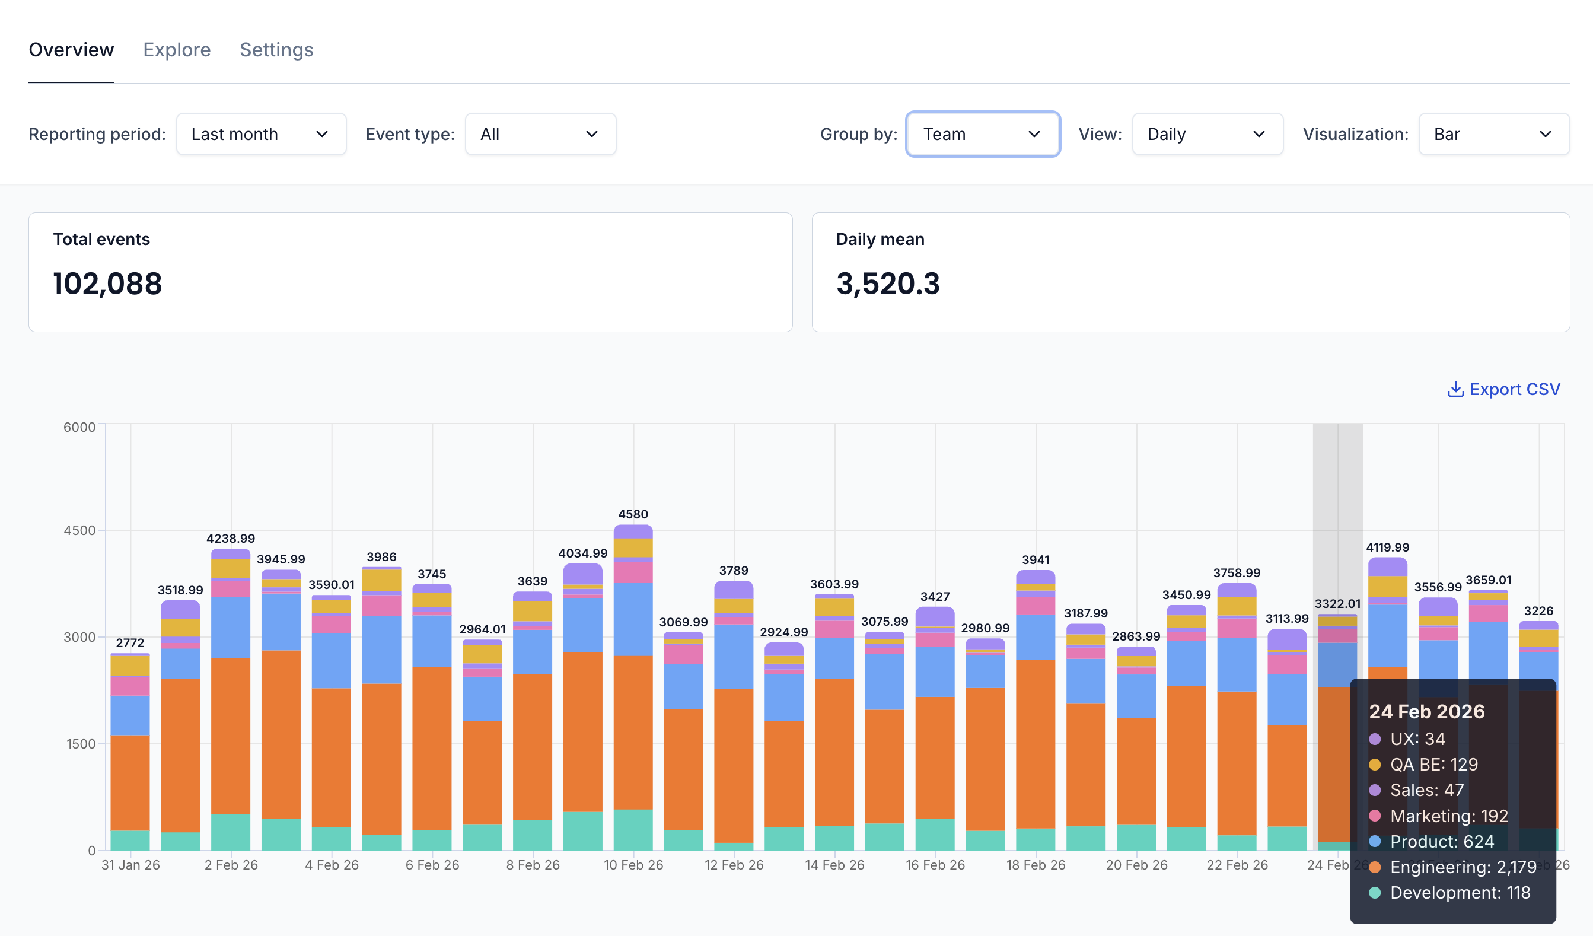Click the bar labeled 4034.99
Image resolution: width=1593 pixels, height=936 pixels.
(582, 707)
